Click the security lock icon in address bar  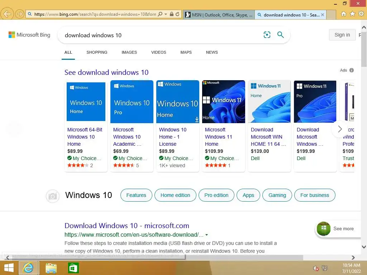point(172,14)
